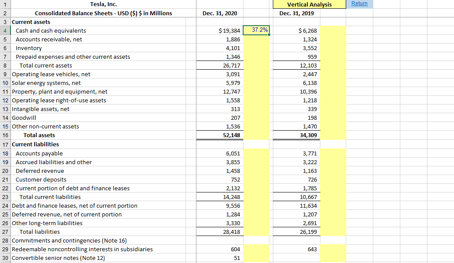Click Convertible senior notes (Note 12) label
This screenshot has height=263, width=454.
point(58,258)
